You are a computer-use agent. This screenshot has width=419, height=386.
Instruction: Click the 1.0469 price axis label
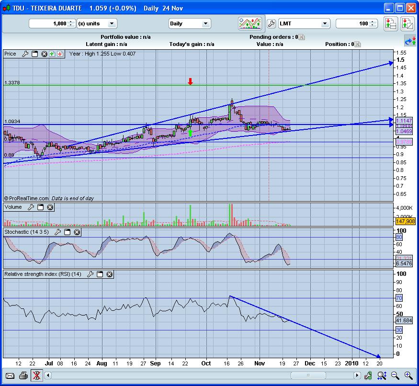point(404,131)
